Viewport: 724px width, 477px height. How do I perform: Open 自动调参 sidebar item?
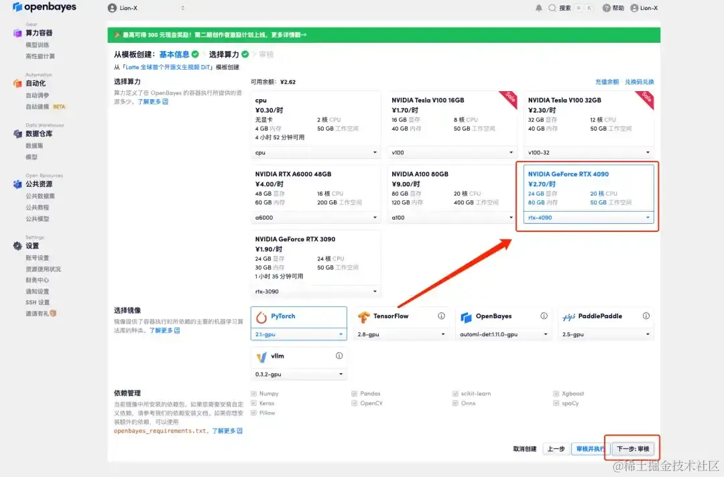tap(38, 96)
